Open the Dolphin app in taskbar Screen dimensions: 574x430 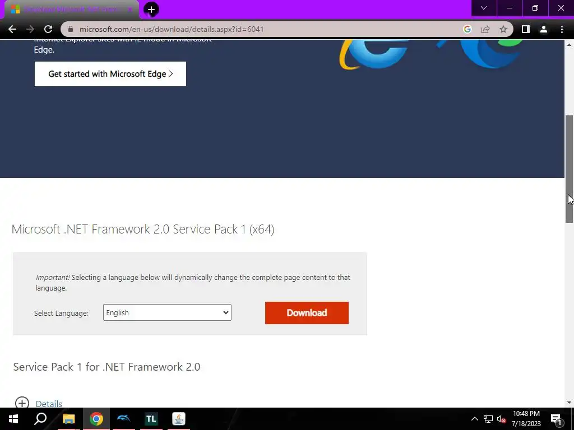[123, 419]
